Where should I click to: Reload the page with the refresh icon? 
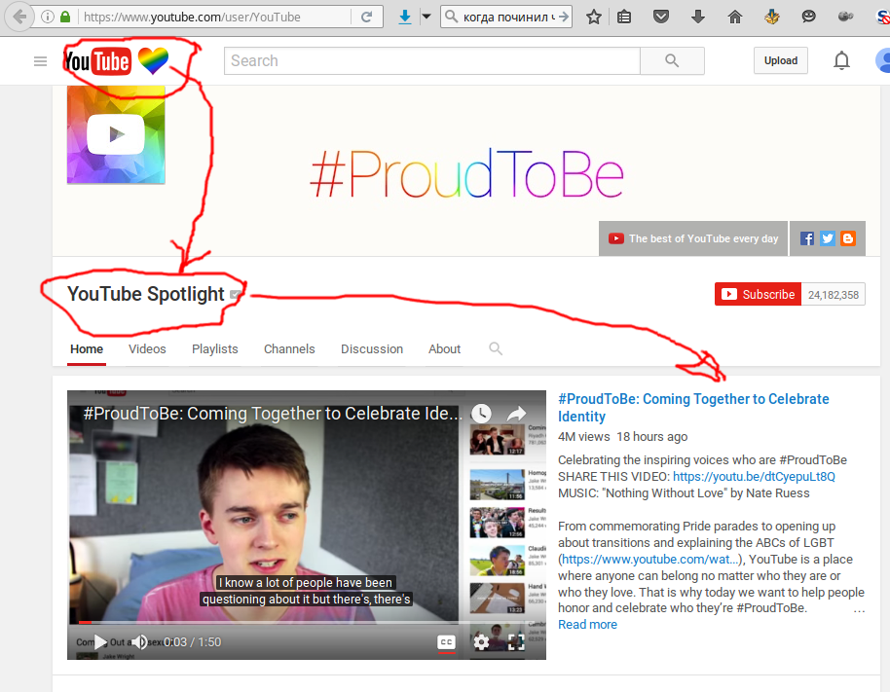pyautogui.click(x=367, y=17)
